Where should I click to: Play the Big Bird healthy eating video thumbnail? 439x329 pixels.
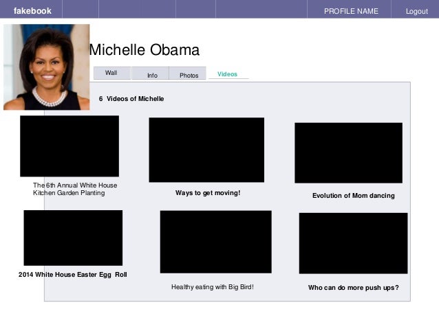coord(216,242)
